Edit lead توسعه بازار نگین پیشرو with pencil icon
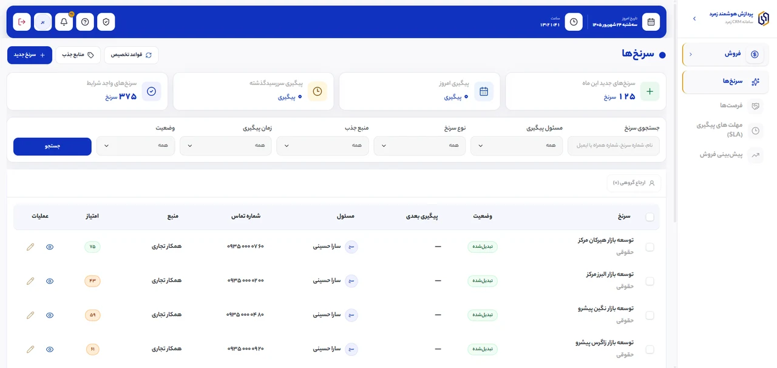 (30, 315)
